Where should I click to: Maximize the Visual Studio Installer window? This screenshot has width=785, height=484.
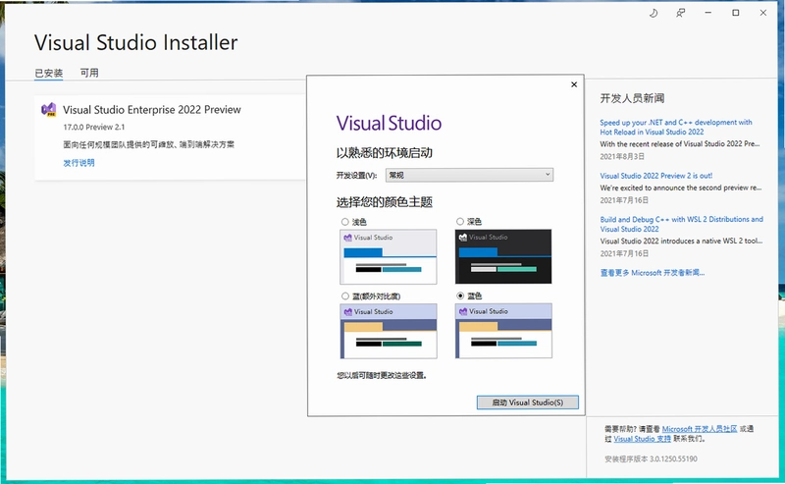coord(735,13)
